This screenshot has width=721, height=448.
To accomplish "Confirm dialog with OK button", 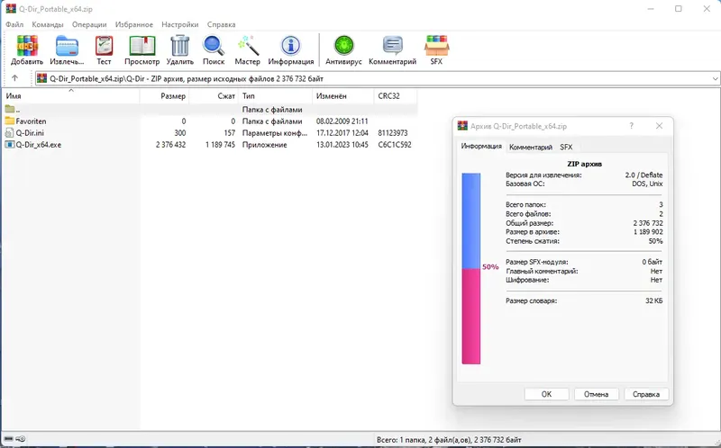I will [x=546, y=394].
